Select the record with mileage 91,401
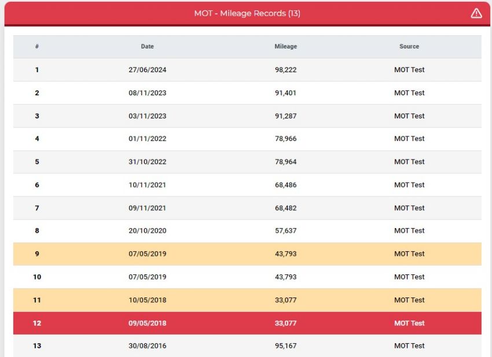 click(247, 92)
